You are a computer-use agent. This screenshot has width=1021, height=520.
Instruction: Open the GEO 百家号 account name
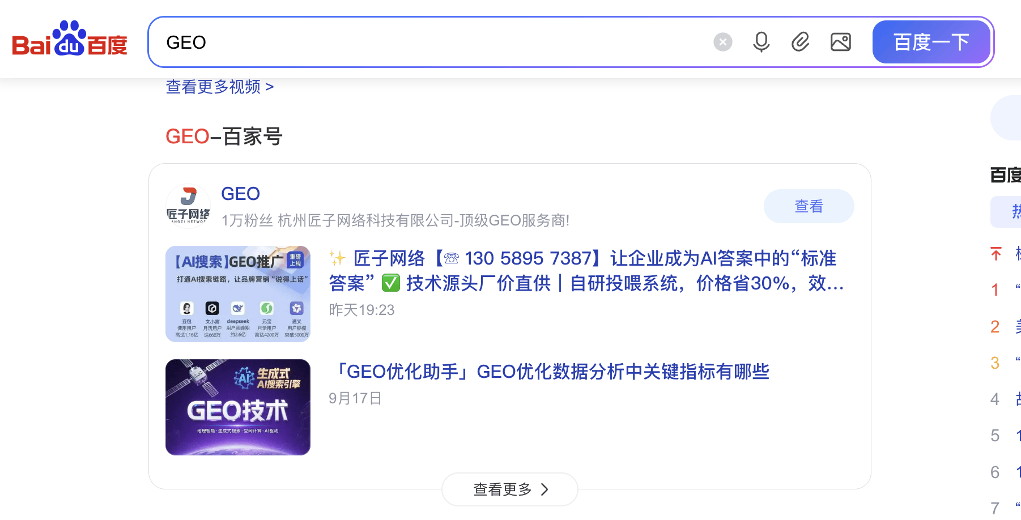240,194
